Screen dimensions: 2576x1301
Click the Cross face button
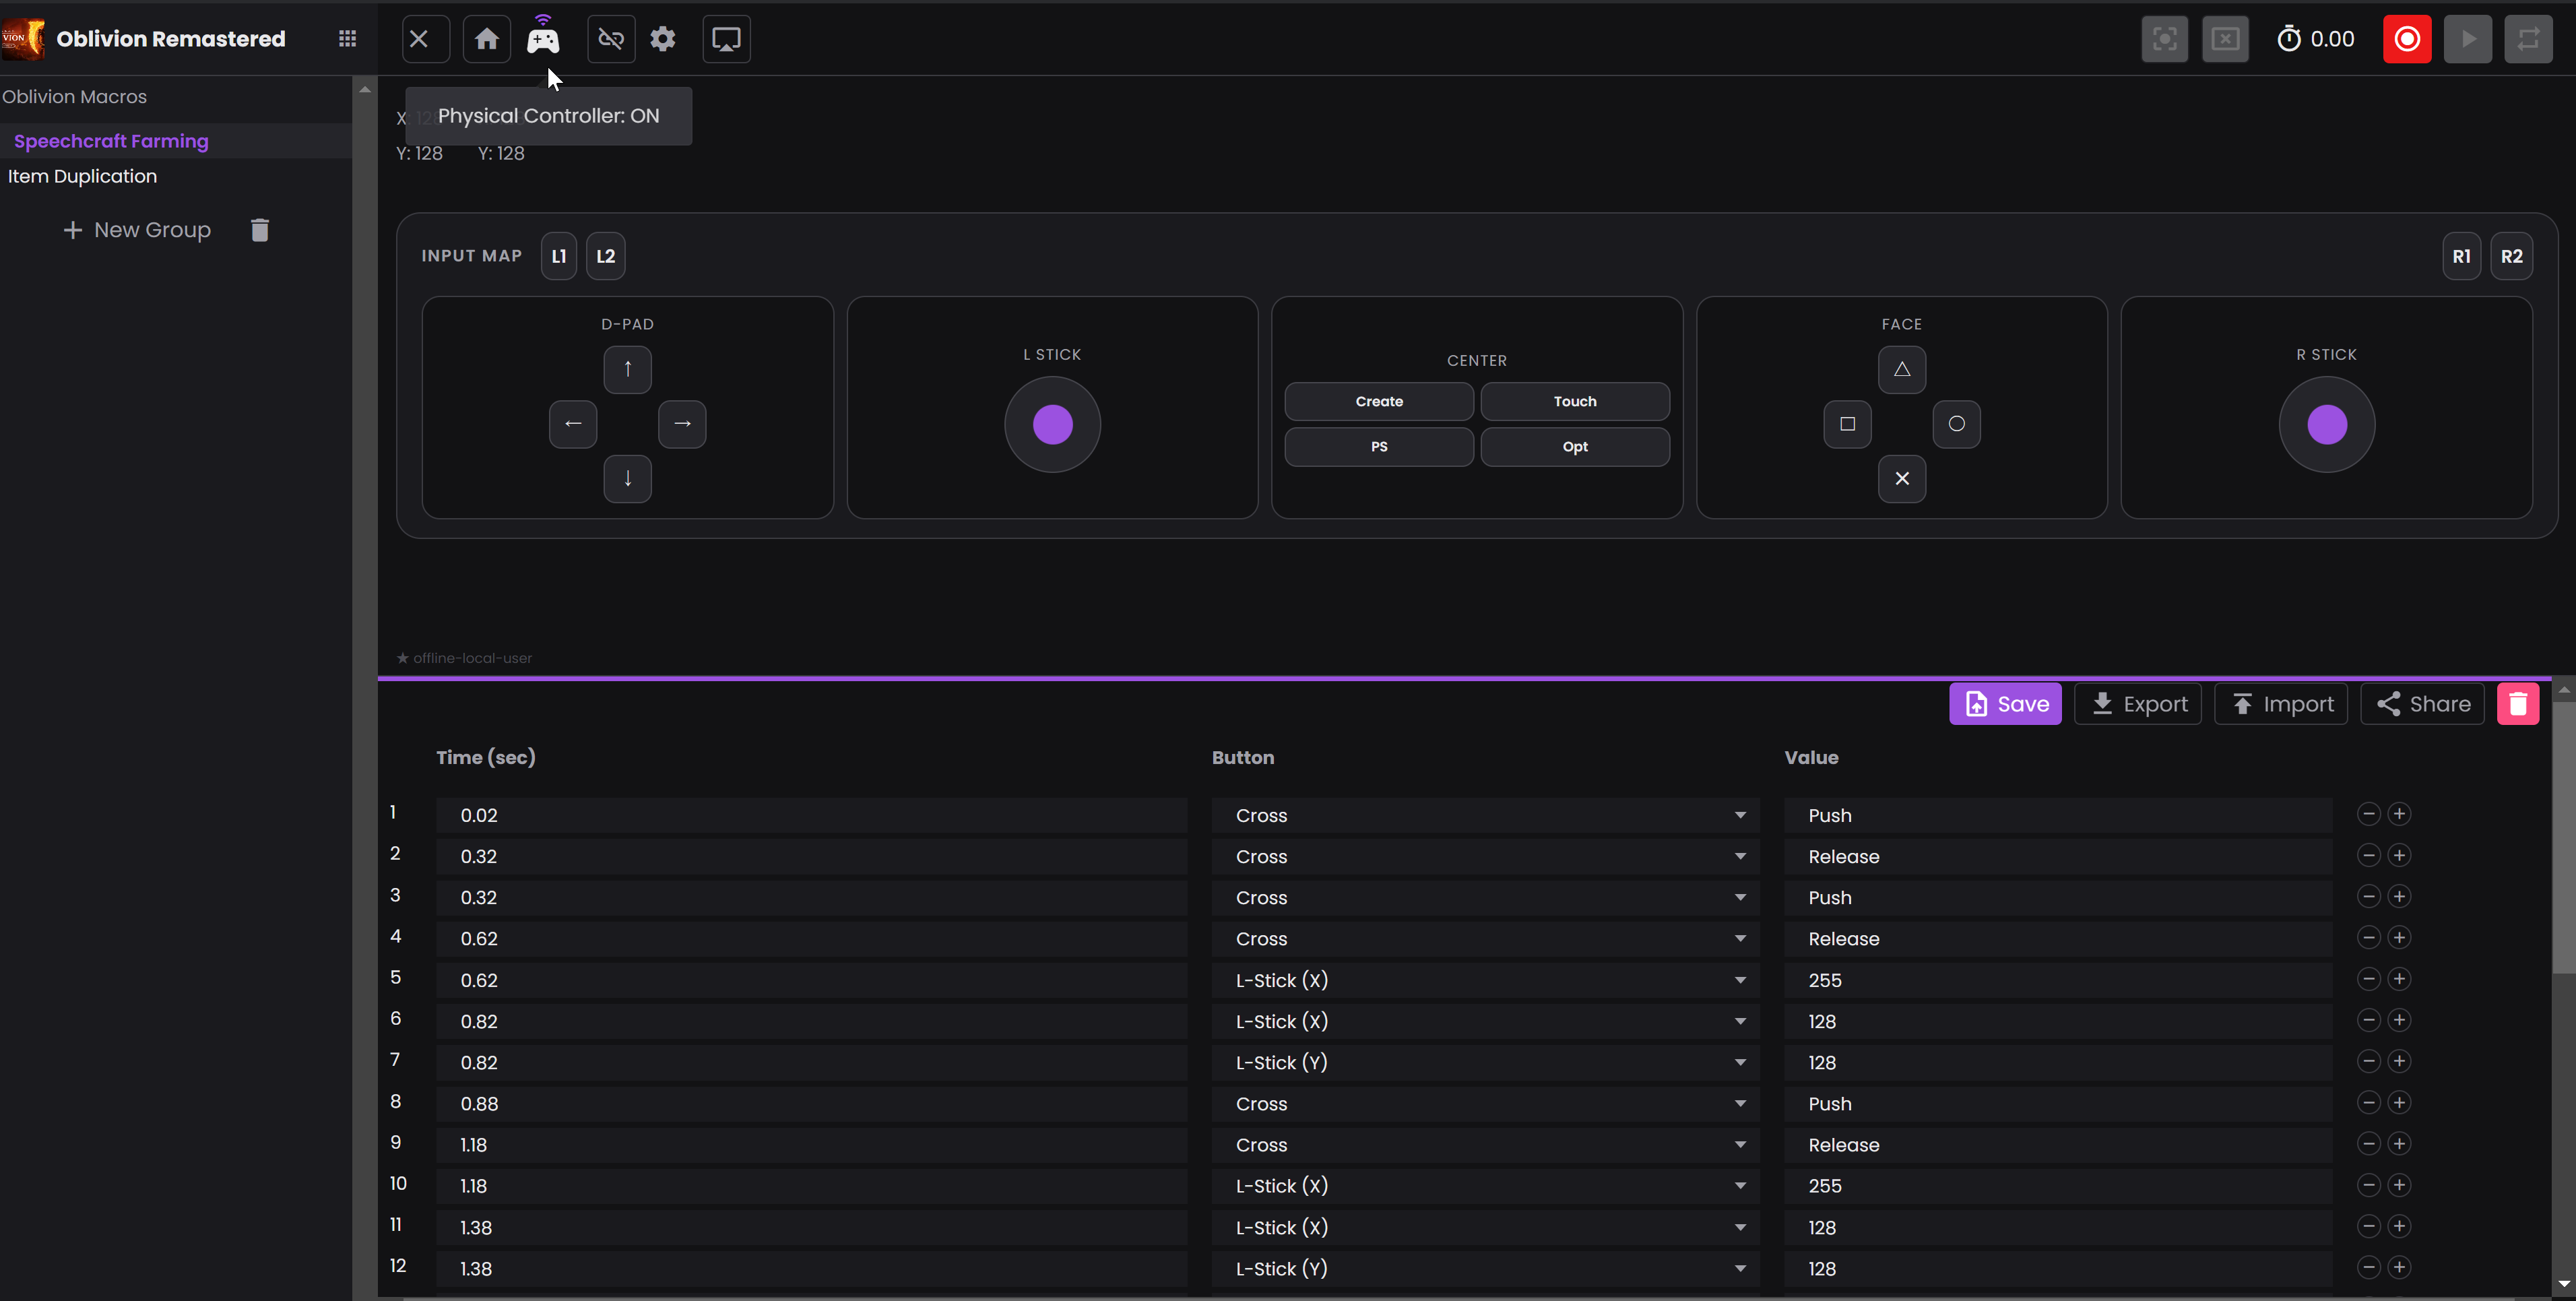click(1902, 478)
